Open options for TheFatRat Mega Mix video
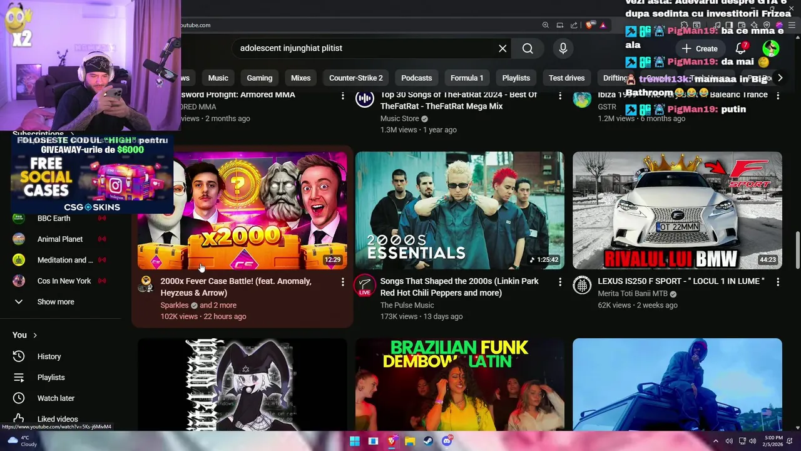Image resolution: width=801 pixels, height=451 pixels. pyautogui.click(x=560, y=95)
